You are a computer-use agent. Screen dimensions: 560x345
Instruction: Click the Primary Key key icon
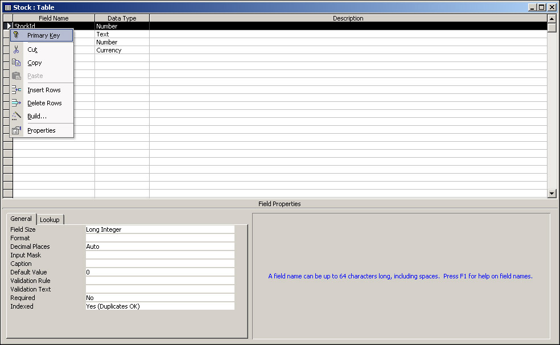[x=17, y=35]
